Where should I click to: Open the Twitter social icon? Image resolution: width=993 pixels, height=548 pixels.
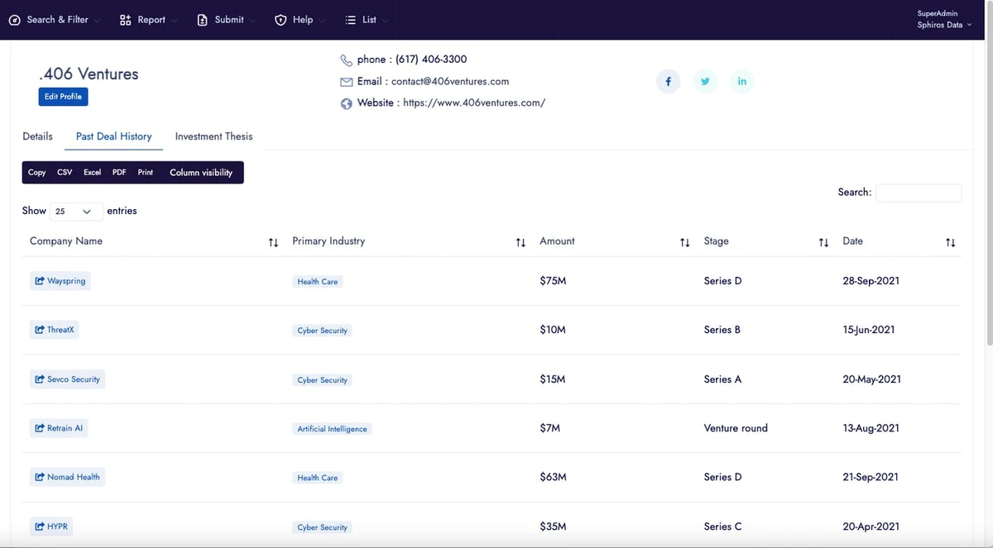pyautogui.click(x=705, y=81)
